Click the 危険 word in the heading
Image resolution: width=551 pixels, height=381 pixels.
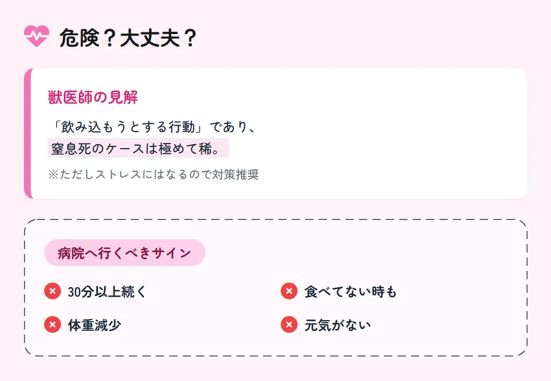pos(79,38)
